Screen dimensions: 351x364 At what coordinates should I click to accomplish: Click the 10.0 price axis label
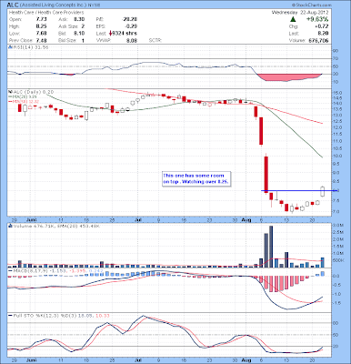(x=337, y=156)
